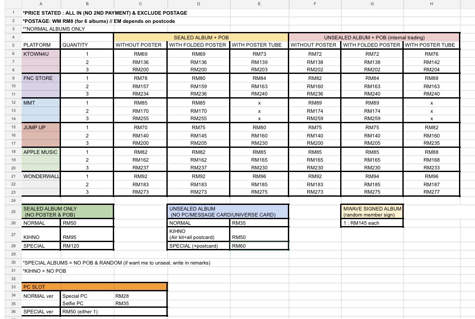Click the RM120 SPECIAL price cell
Image resolution: width=475 pixels, height=319 pixels.
coord(87,246)
